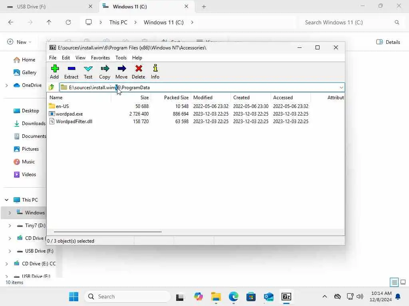Screen dimensions: 409x306
Task: Switch to large thumbnails view in Explorer
Action: click(403, 282)
